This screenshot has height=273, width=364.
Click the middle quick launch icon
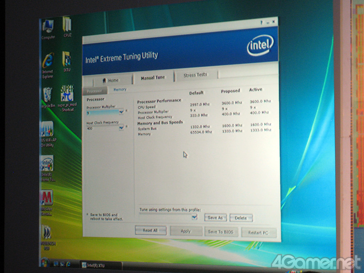coord(62,264)
